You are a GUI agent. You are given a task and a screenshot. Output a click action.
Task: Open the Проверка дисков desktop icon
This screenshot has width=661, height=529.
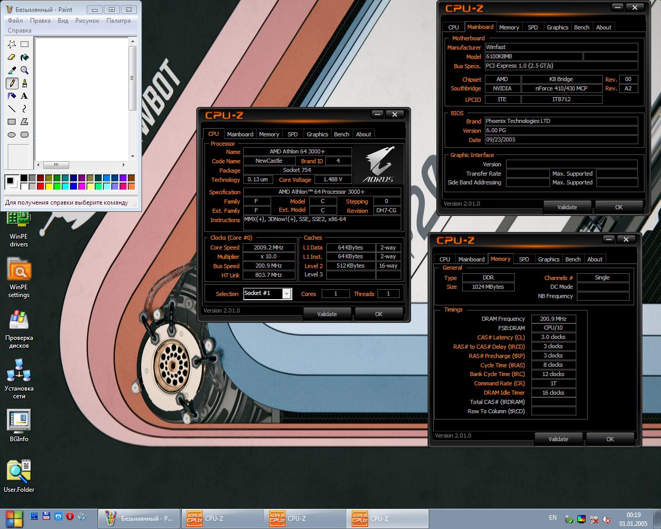click(19, 330)
